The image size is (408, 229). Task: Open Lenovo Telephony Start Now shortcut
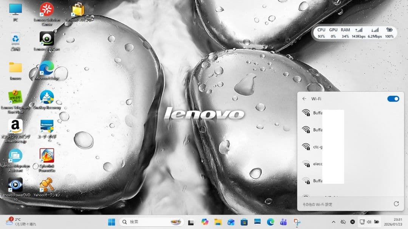(x=15, y=102)
